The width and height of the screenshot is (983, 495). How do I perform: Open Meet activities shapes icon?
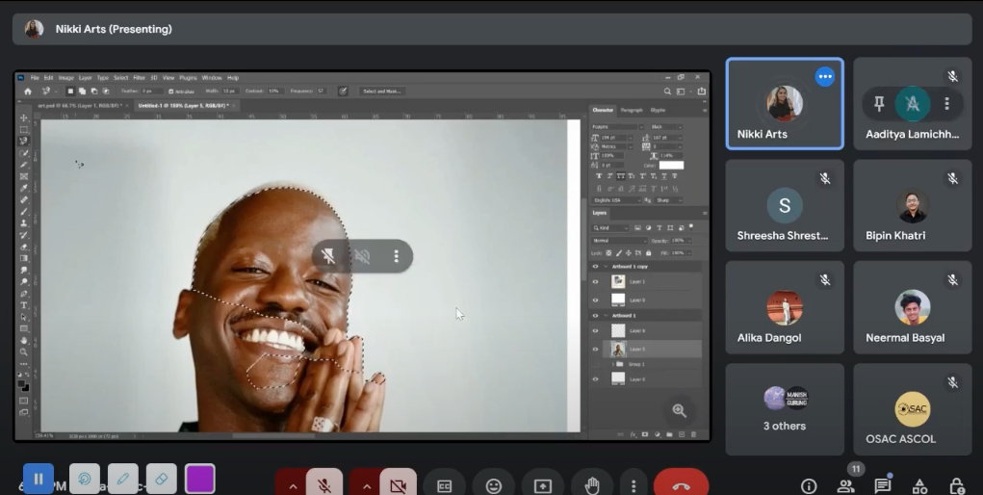[x=919, y=486]
